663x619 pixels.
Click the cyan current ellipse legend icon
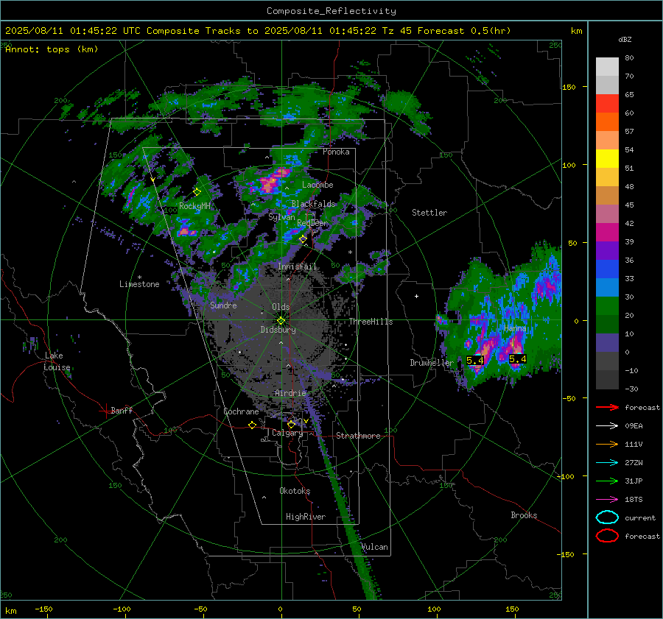coord(607,517)
